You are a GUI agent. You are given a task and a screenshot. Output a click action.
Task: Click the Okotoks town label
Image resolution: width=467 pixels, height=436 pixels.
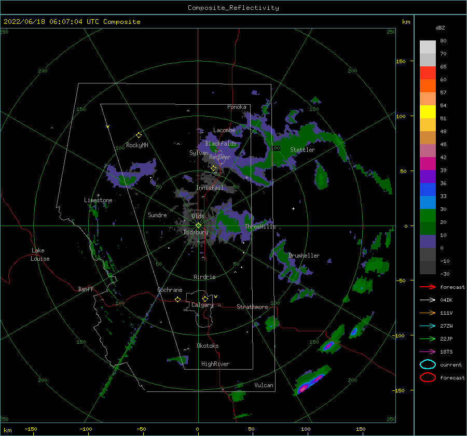click(208, 346)
